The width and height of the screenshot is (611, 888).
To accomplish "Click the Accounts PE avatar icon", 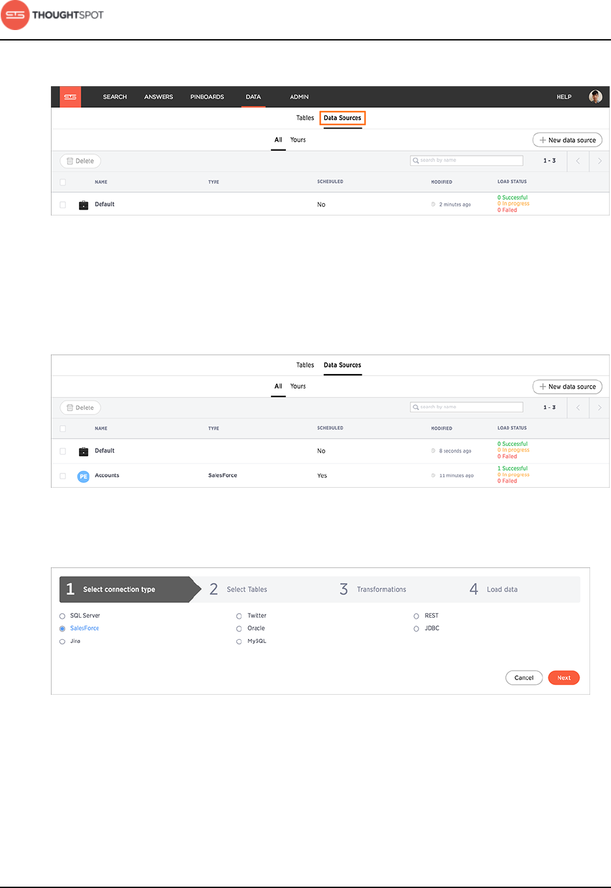I will tap(84, 477).
